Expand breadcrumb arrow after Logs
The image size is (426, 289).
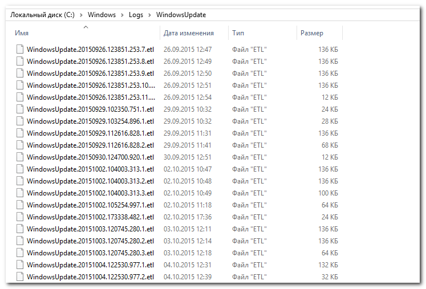click(149, 15)
